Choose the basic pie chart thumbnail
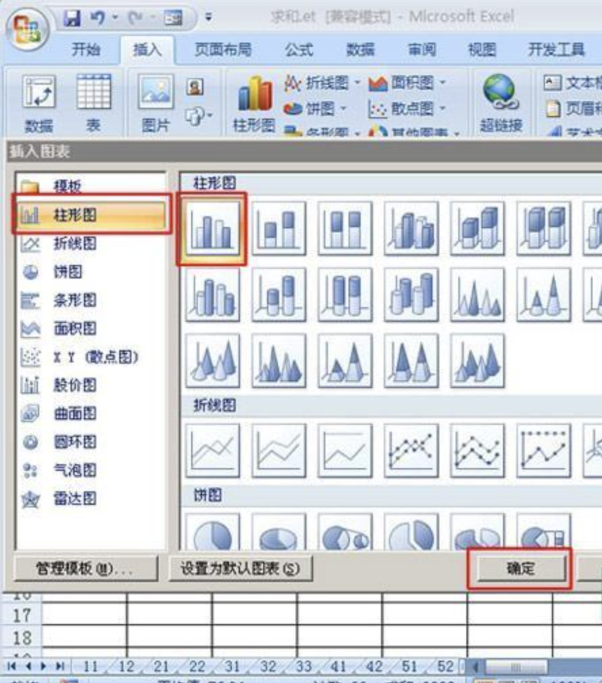Viewport: 602px width, 683px height. [212, 531]
